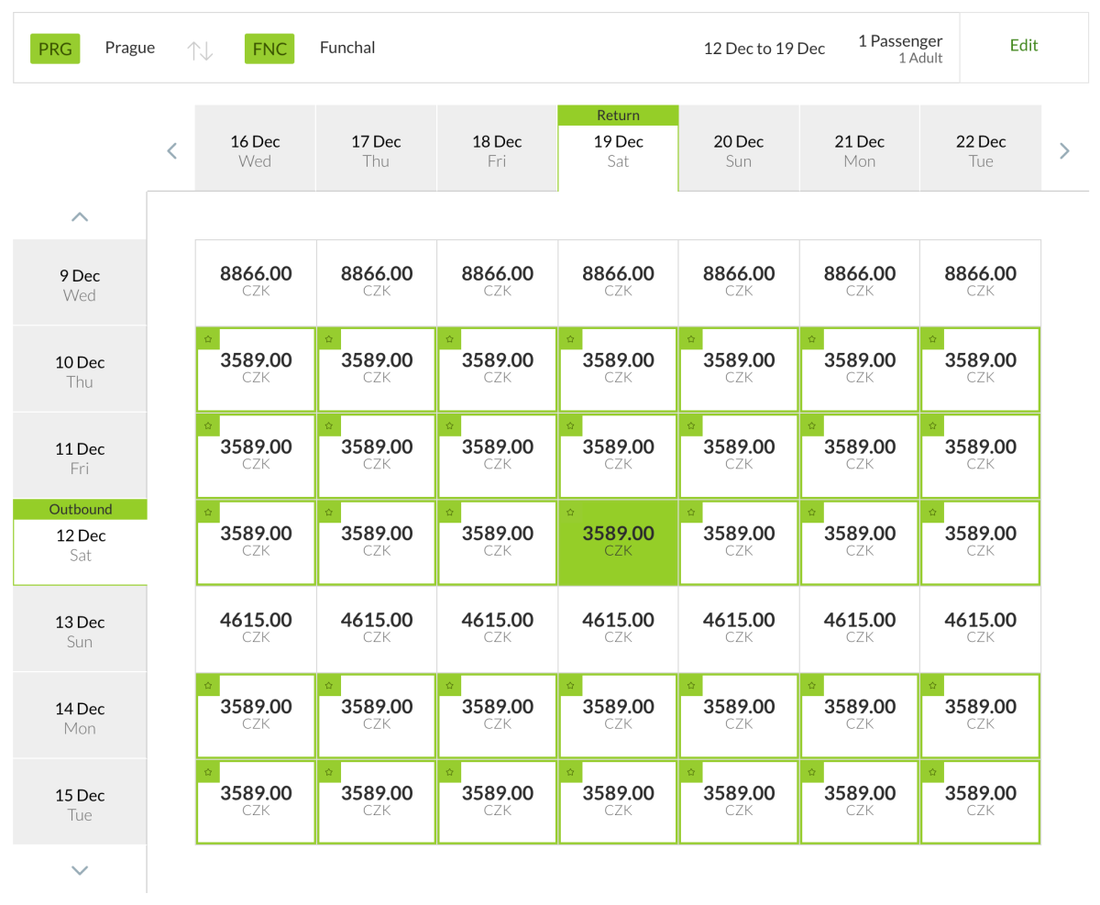Click star icon on 11 Dec–18 Dec fare
Image resolution: width=1100 pixels, height=905 pixels.
[449, 426]
